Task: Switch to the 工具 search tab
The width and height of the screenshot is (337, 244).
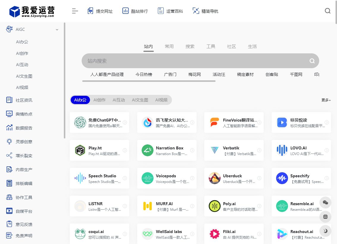Action: (211, 46)
